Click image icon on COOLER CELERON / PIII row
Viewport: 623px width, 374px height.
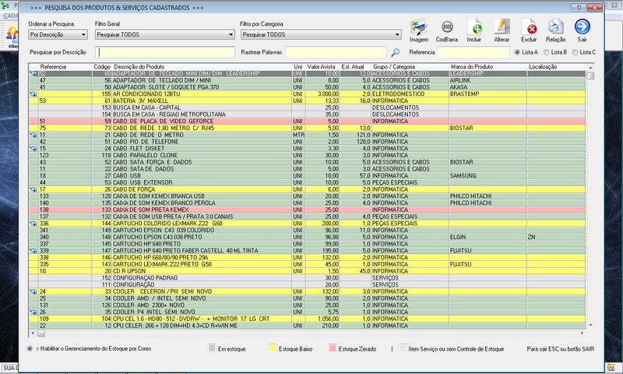point(33,291)
